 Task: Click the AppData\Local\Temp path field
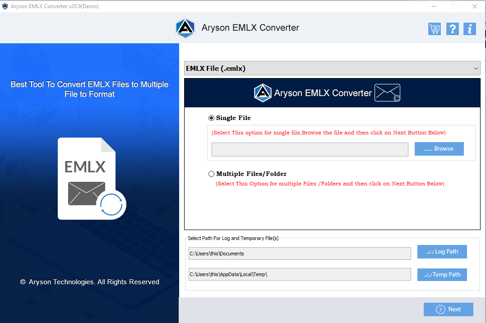coord(300,274)
